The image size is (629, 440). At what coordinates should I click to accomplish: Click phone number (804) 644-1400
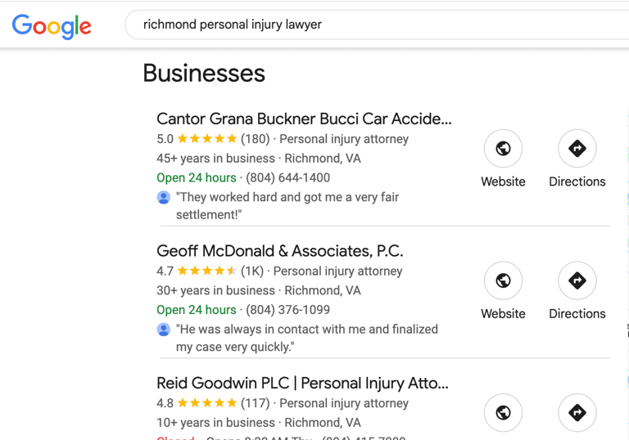pyautogui.click(x=287, y=177)
